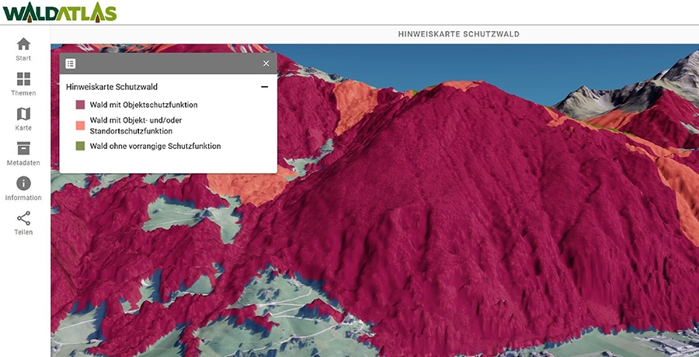Image resolution: width=699 pixels, height=357 pixels.
Task: Click the Waldatlas logo
Action: click(x=59, y=12)
